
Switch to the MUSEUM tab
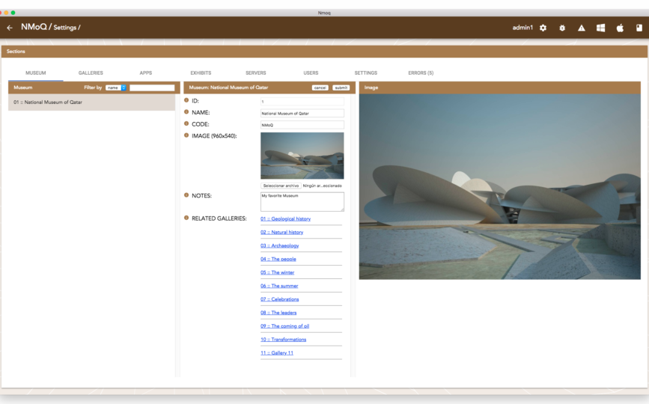click(36, 73)
